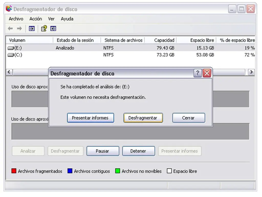Click the dialog help question mark

click(x=198, y=73)
